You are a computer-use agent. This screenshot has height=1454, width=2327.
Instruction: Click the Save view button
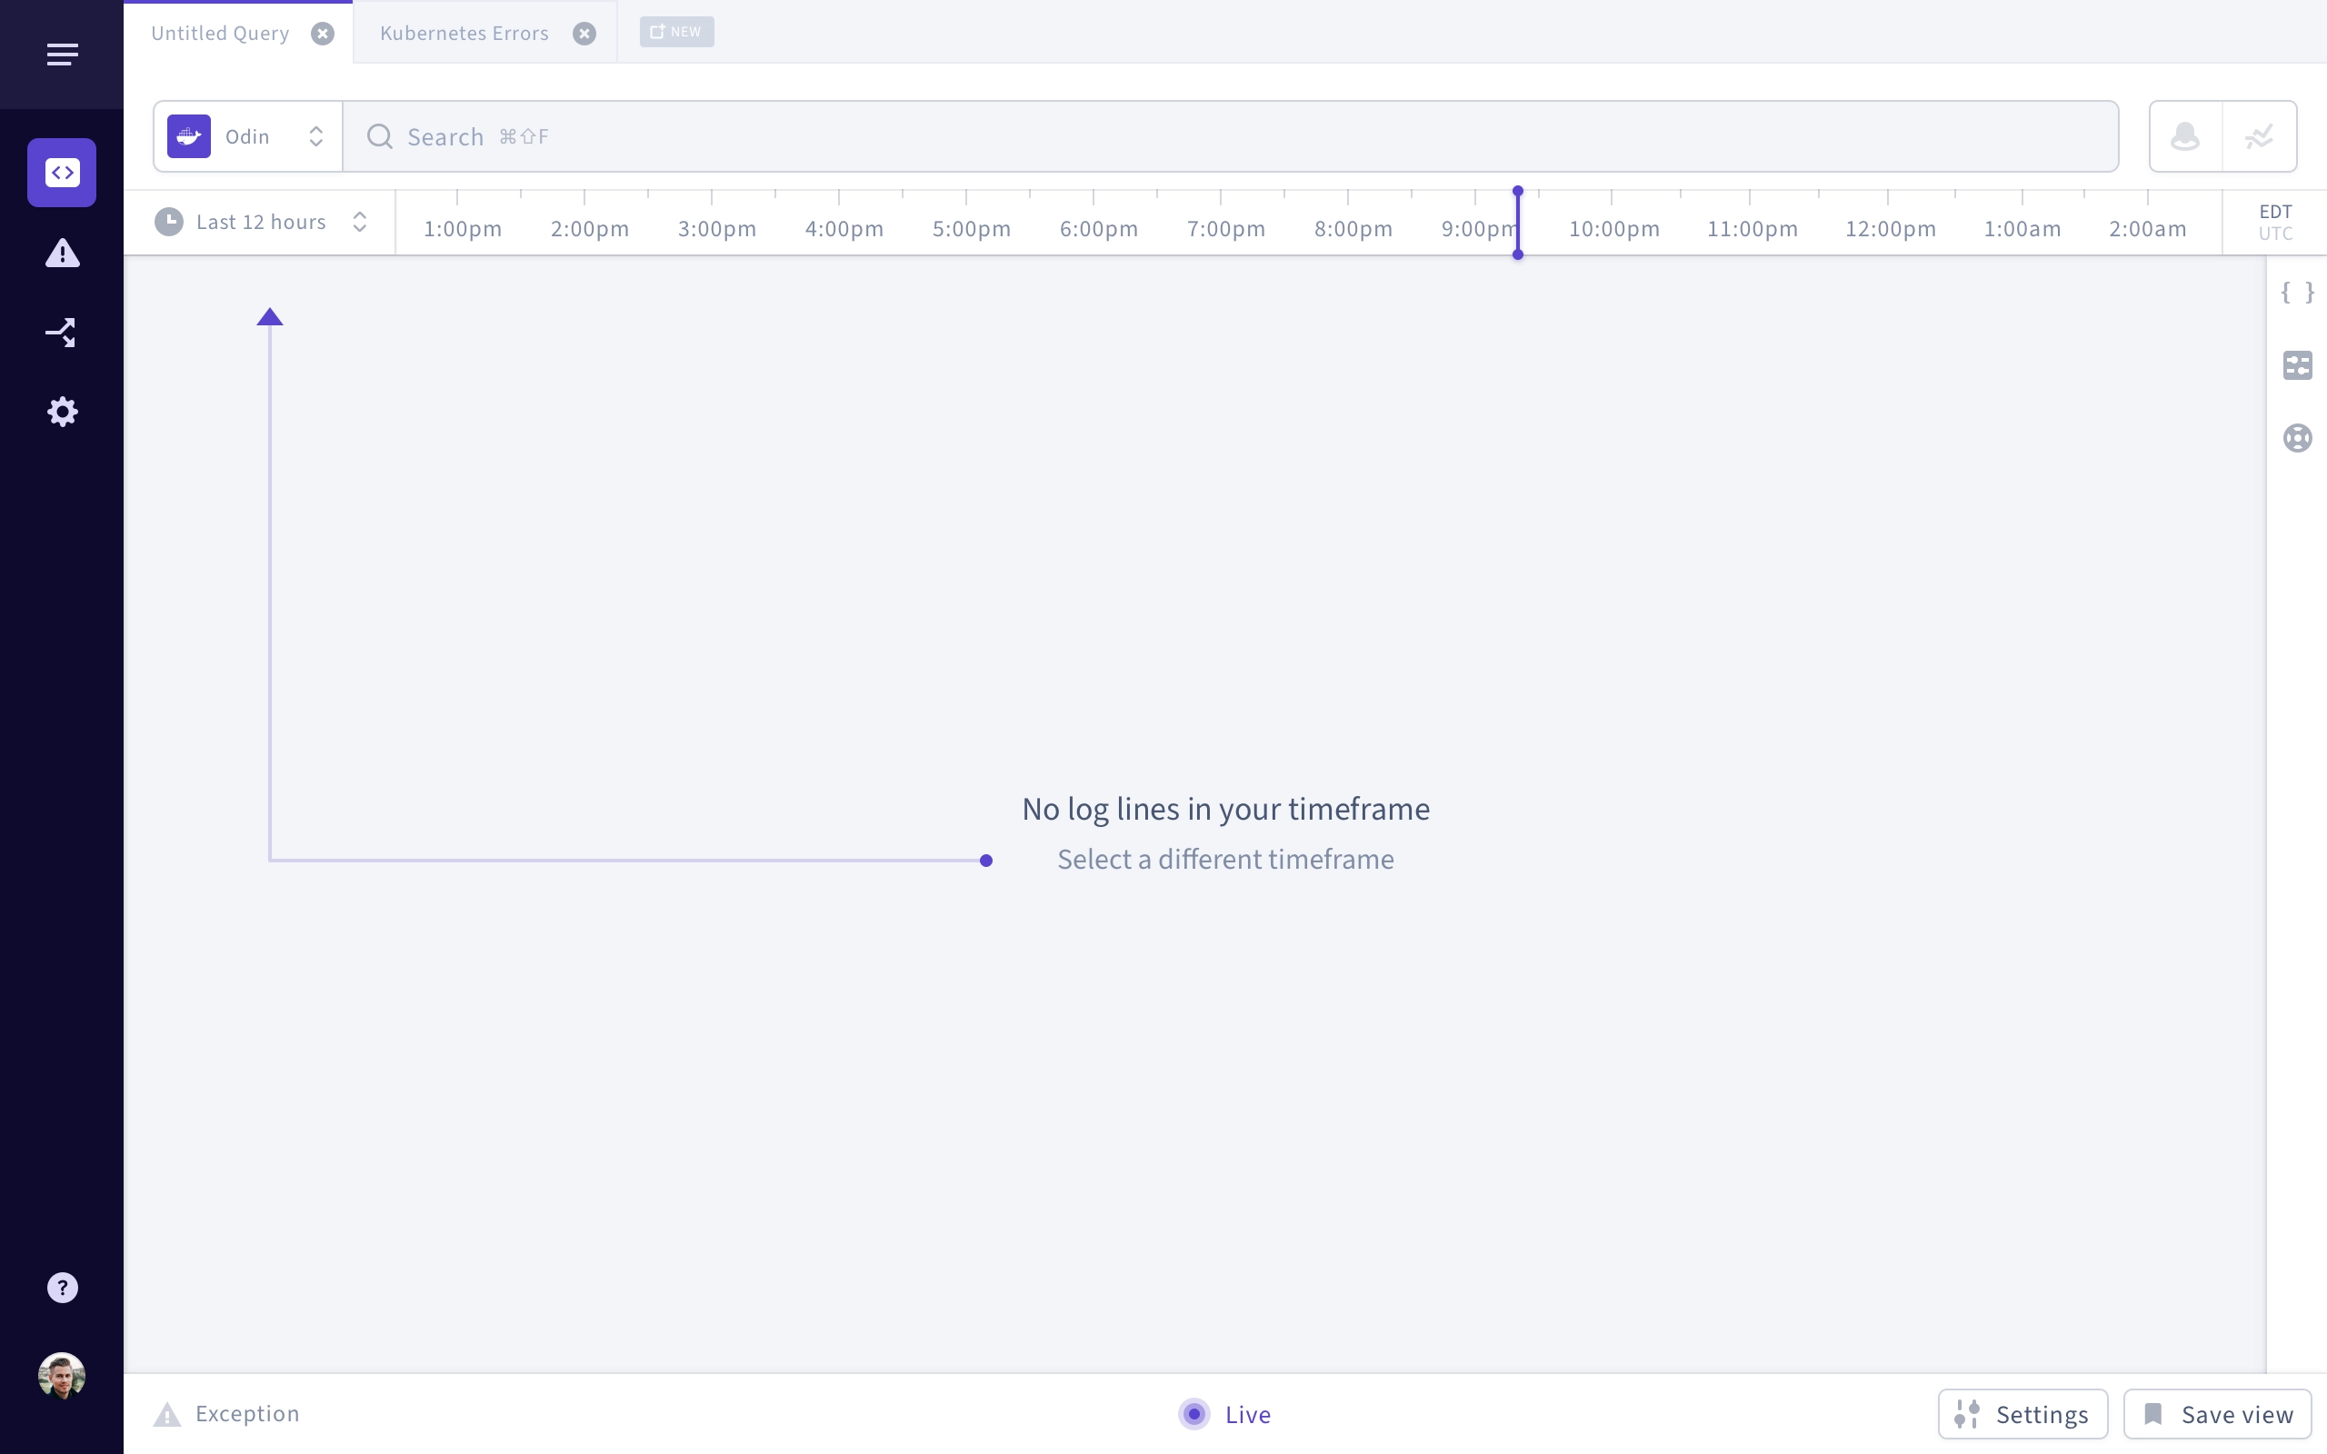[x=2217, y=1415]
